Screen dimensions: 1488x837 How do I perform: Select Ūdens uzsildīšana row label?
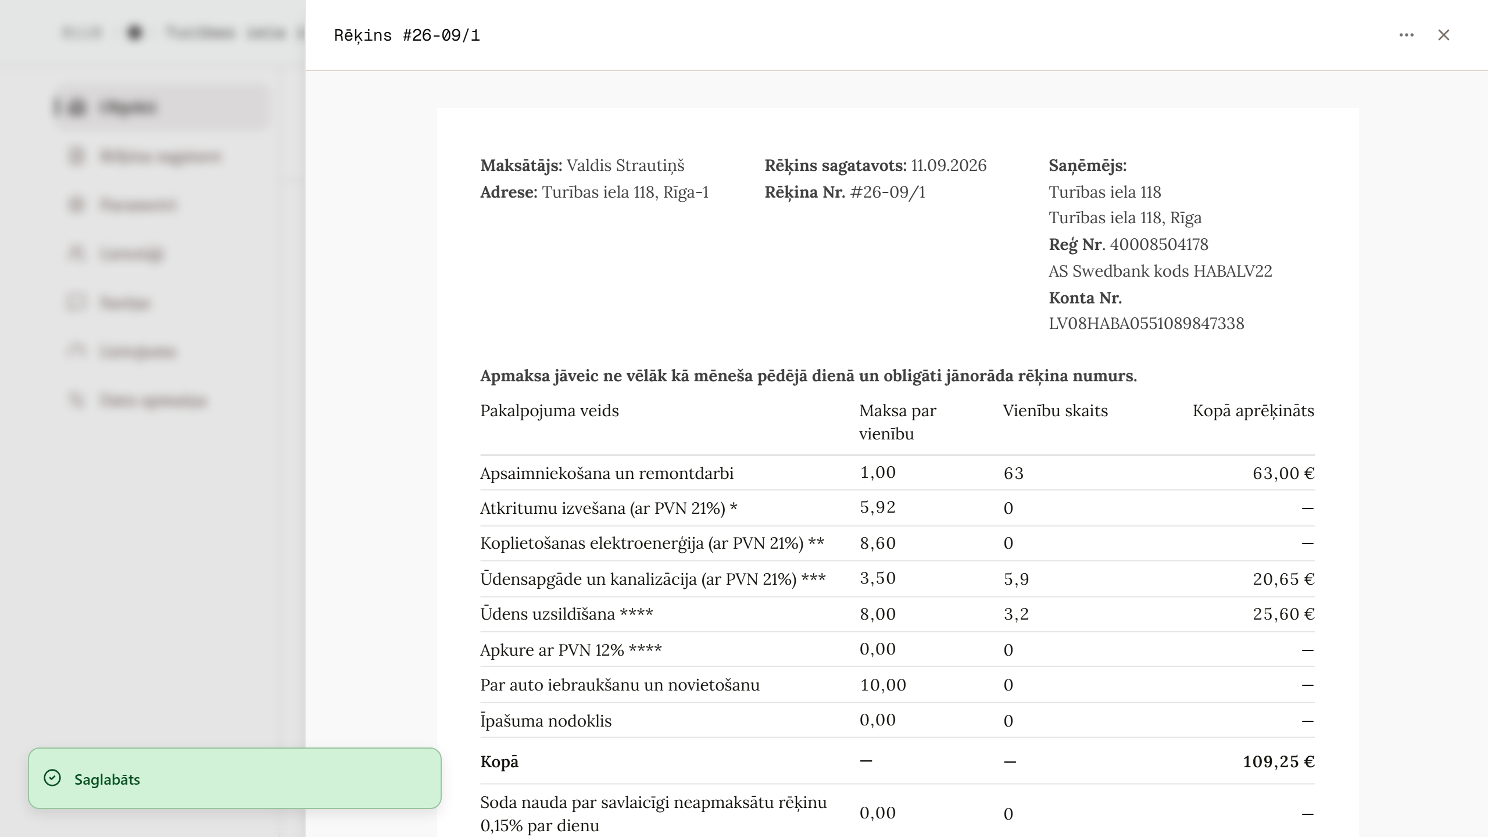pos(567,614)
